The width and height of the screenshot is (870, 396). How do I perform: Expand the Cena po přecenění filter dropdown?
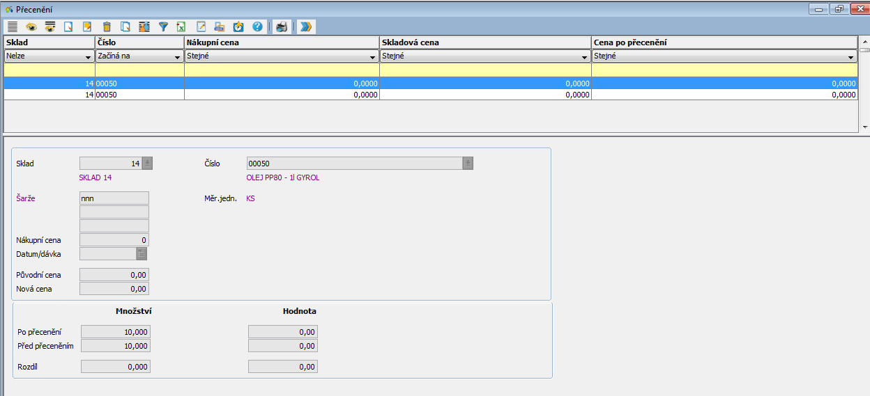pyautogui.click(x=851, y=57)
